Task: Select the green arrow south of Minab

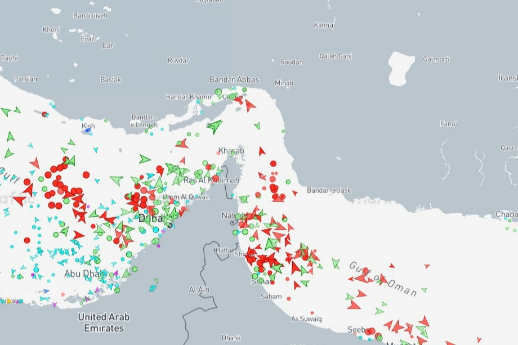Action: (257, 126)
